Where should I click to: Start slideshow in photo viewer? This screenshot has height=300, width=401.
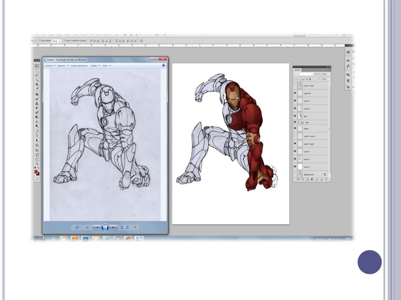pos(105,227)
